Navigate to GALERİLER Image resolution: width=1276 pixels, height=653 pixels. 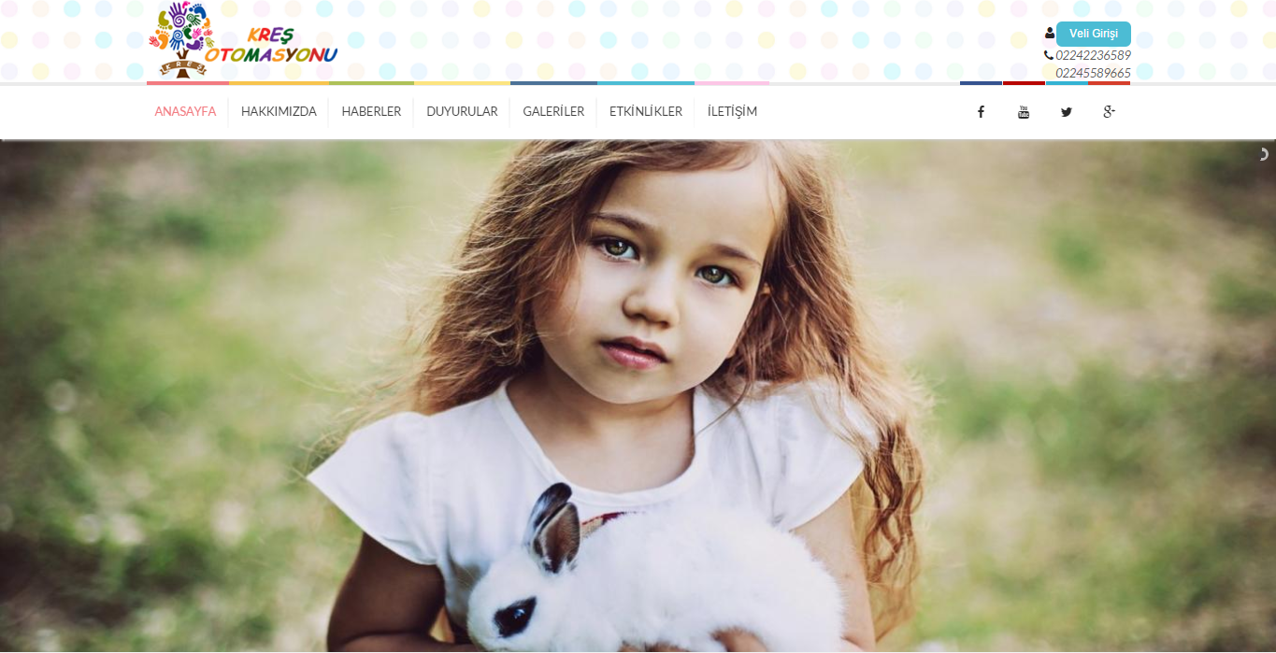553,111
